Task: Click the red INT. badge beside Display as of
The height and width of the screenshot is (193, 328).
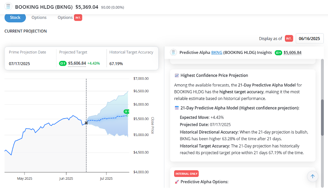Action: [x=289, y=38]
